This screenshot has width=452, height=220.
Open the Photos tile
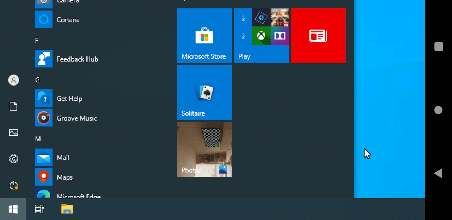pyautogui.click(x=204, y=149)
